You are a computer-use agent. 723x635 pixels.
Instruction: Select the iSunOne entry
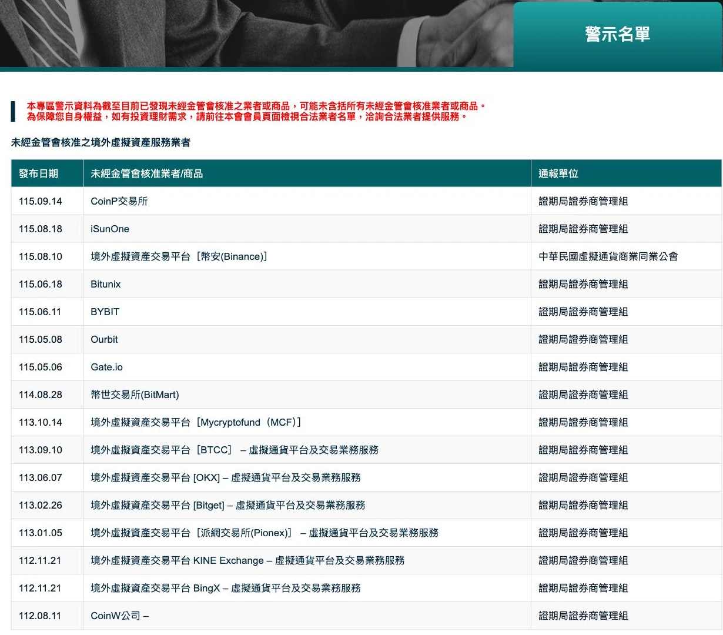pyautogui.click(x=110, y=229)
